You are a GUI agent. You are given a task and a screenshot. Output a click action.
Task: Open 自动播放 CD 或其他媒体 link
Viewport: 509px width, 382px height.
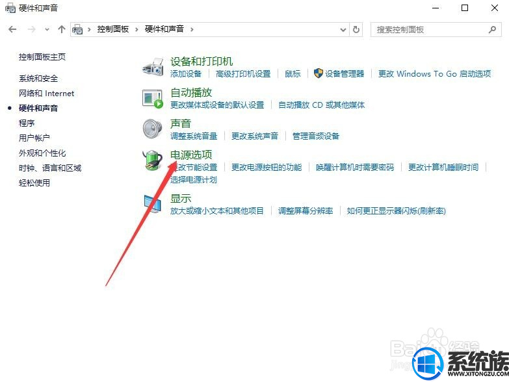point(321,105)
